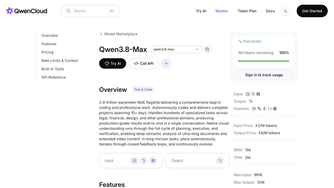Jump to Features in side navigation

(49, 44)
